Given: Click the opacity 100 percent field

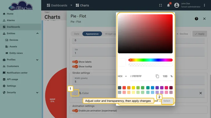Looking at the screenshot, I should click(165, 76).
